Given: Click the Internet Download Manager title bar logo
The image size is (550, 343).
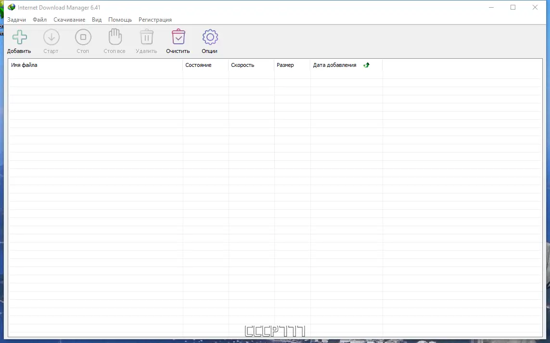Looking at the screenshot, I should tap(12, 7).
